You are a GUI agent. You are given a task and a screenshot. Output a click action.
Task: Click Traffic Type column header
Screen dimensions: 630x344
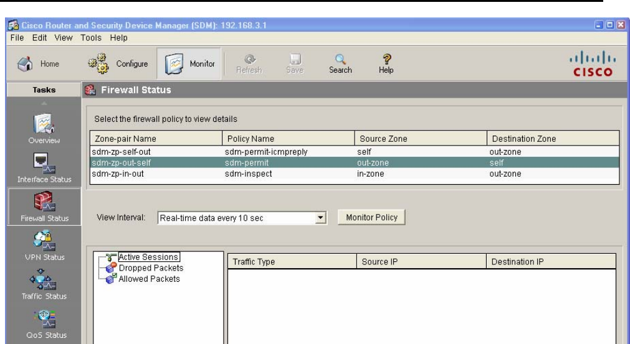292,261
